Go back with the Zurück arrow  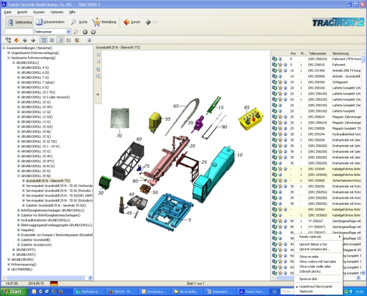click(x=132, y=22)
